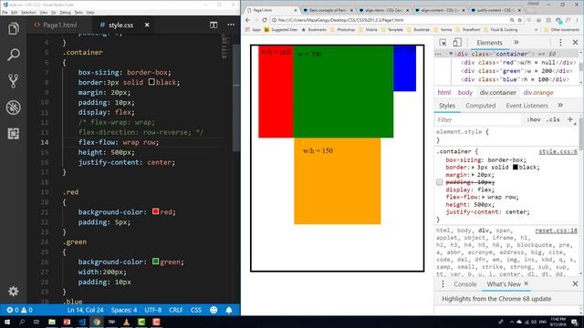Close the DevTools panel
The width and height of the screenshot is (584, 328).
click(575, 43)
